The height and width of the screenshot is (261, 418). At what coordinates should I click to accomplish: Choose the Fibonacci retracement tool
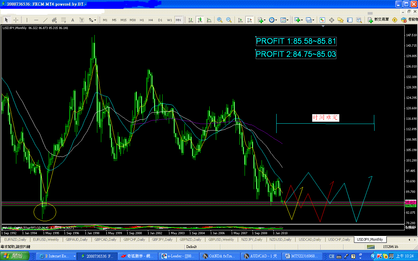tap(64, 20)
